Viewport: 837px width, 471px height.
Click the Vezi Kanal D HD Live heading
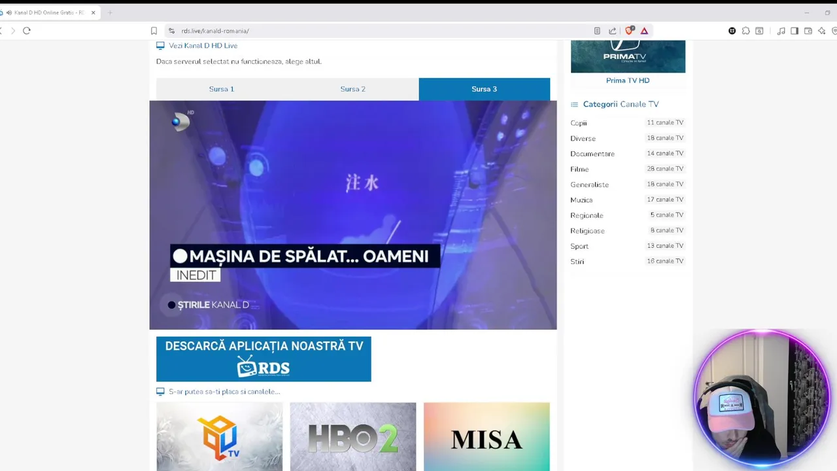click(203, 46)
